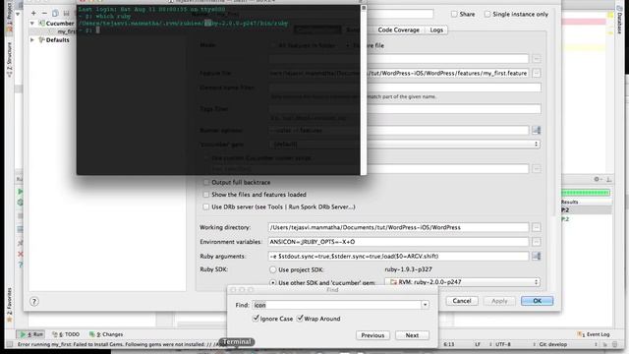This screenshot has width=629, height=354.
Task: Focus the Find text field
Action: [x=337, y=305]
